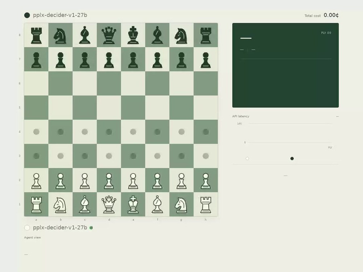Screen dimensions: 363x272
Task: Click the move dot on square h4
Action: tap(205, 132)
